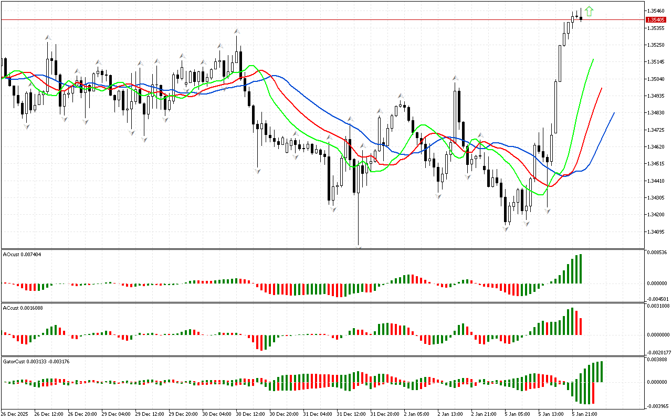Select up fractal arrow above 30 Dec 12:00 peak
672x420 pixels.
pos(237,31)
